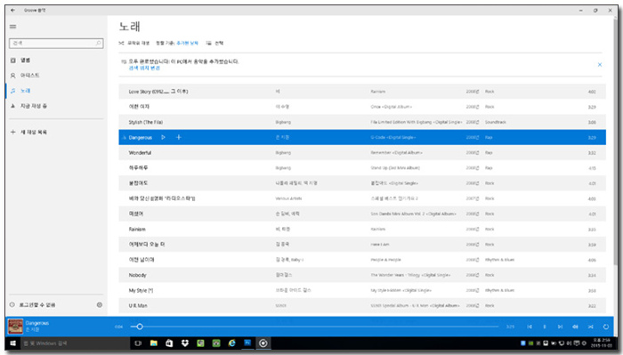Click the taskbar clock and date
The height and width of the screenshot is (355, 623).
pyautogui.click(x=601, y=343)
